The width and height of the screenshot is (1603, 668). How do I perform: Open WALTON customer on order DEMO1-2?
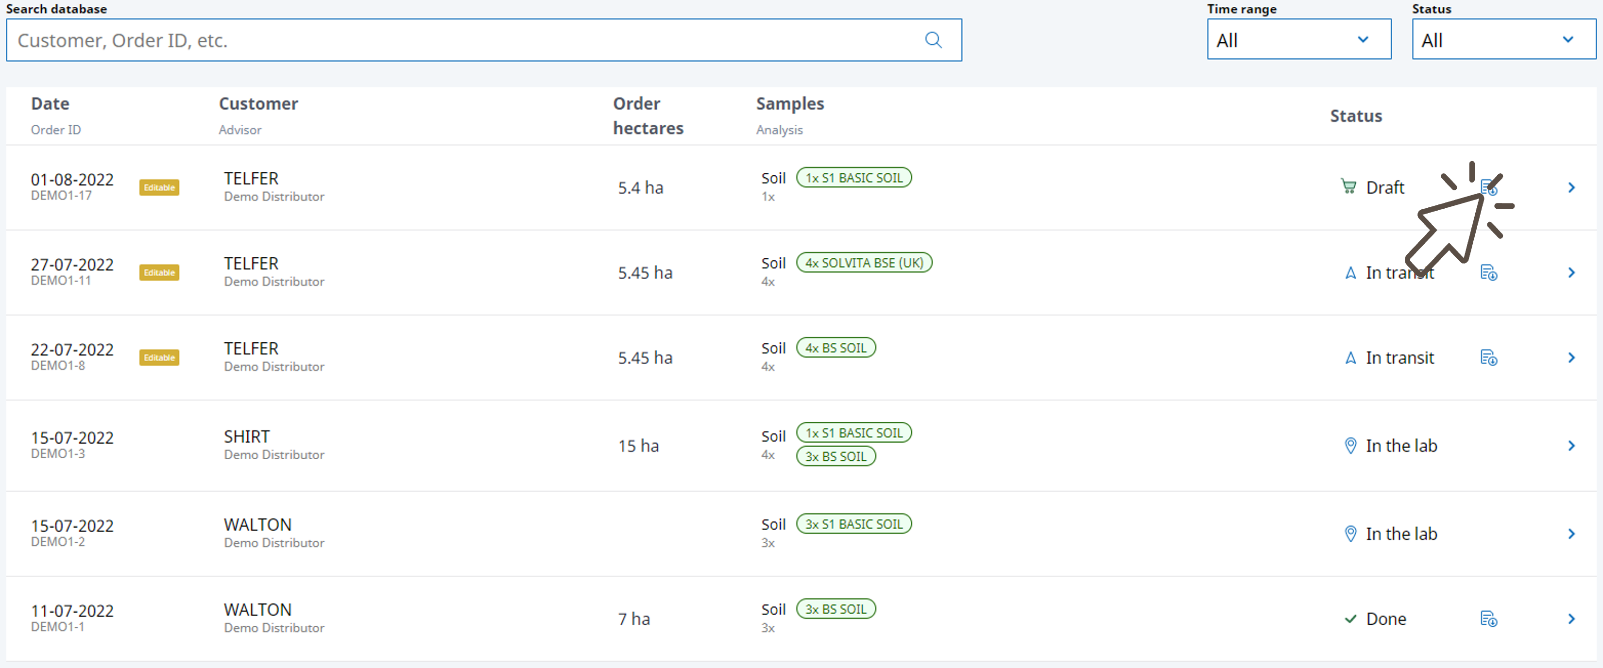(x=257, y=524)
